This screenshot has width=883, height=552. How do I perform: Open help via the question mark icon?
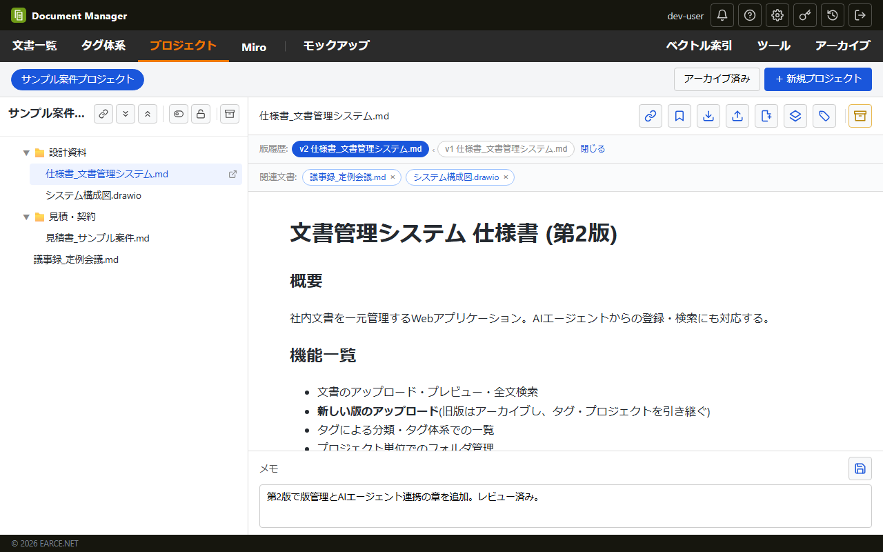coord(750,15)
